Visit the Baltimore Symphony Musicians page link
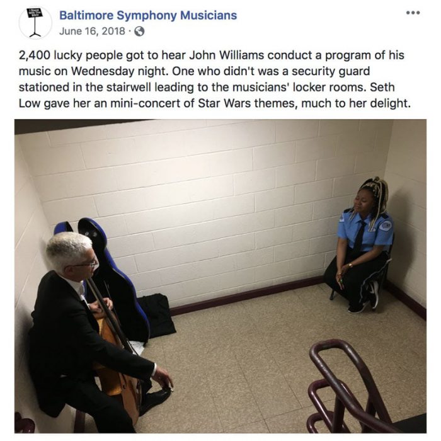 pyautogui.click(x=148, y=15)
